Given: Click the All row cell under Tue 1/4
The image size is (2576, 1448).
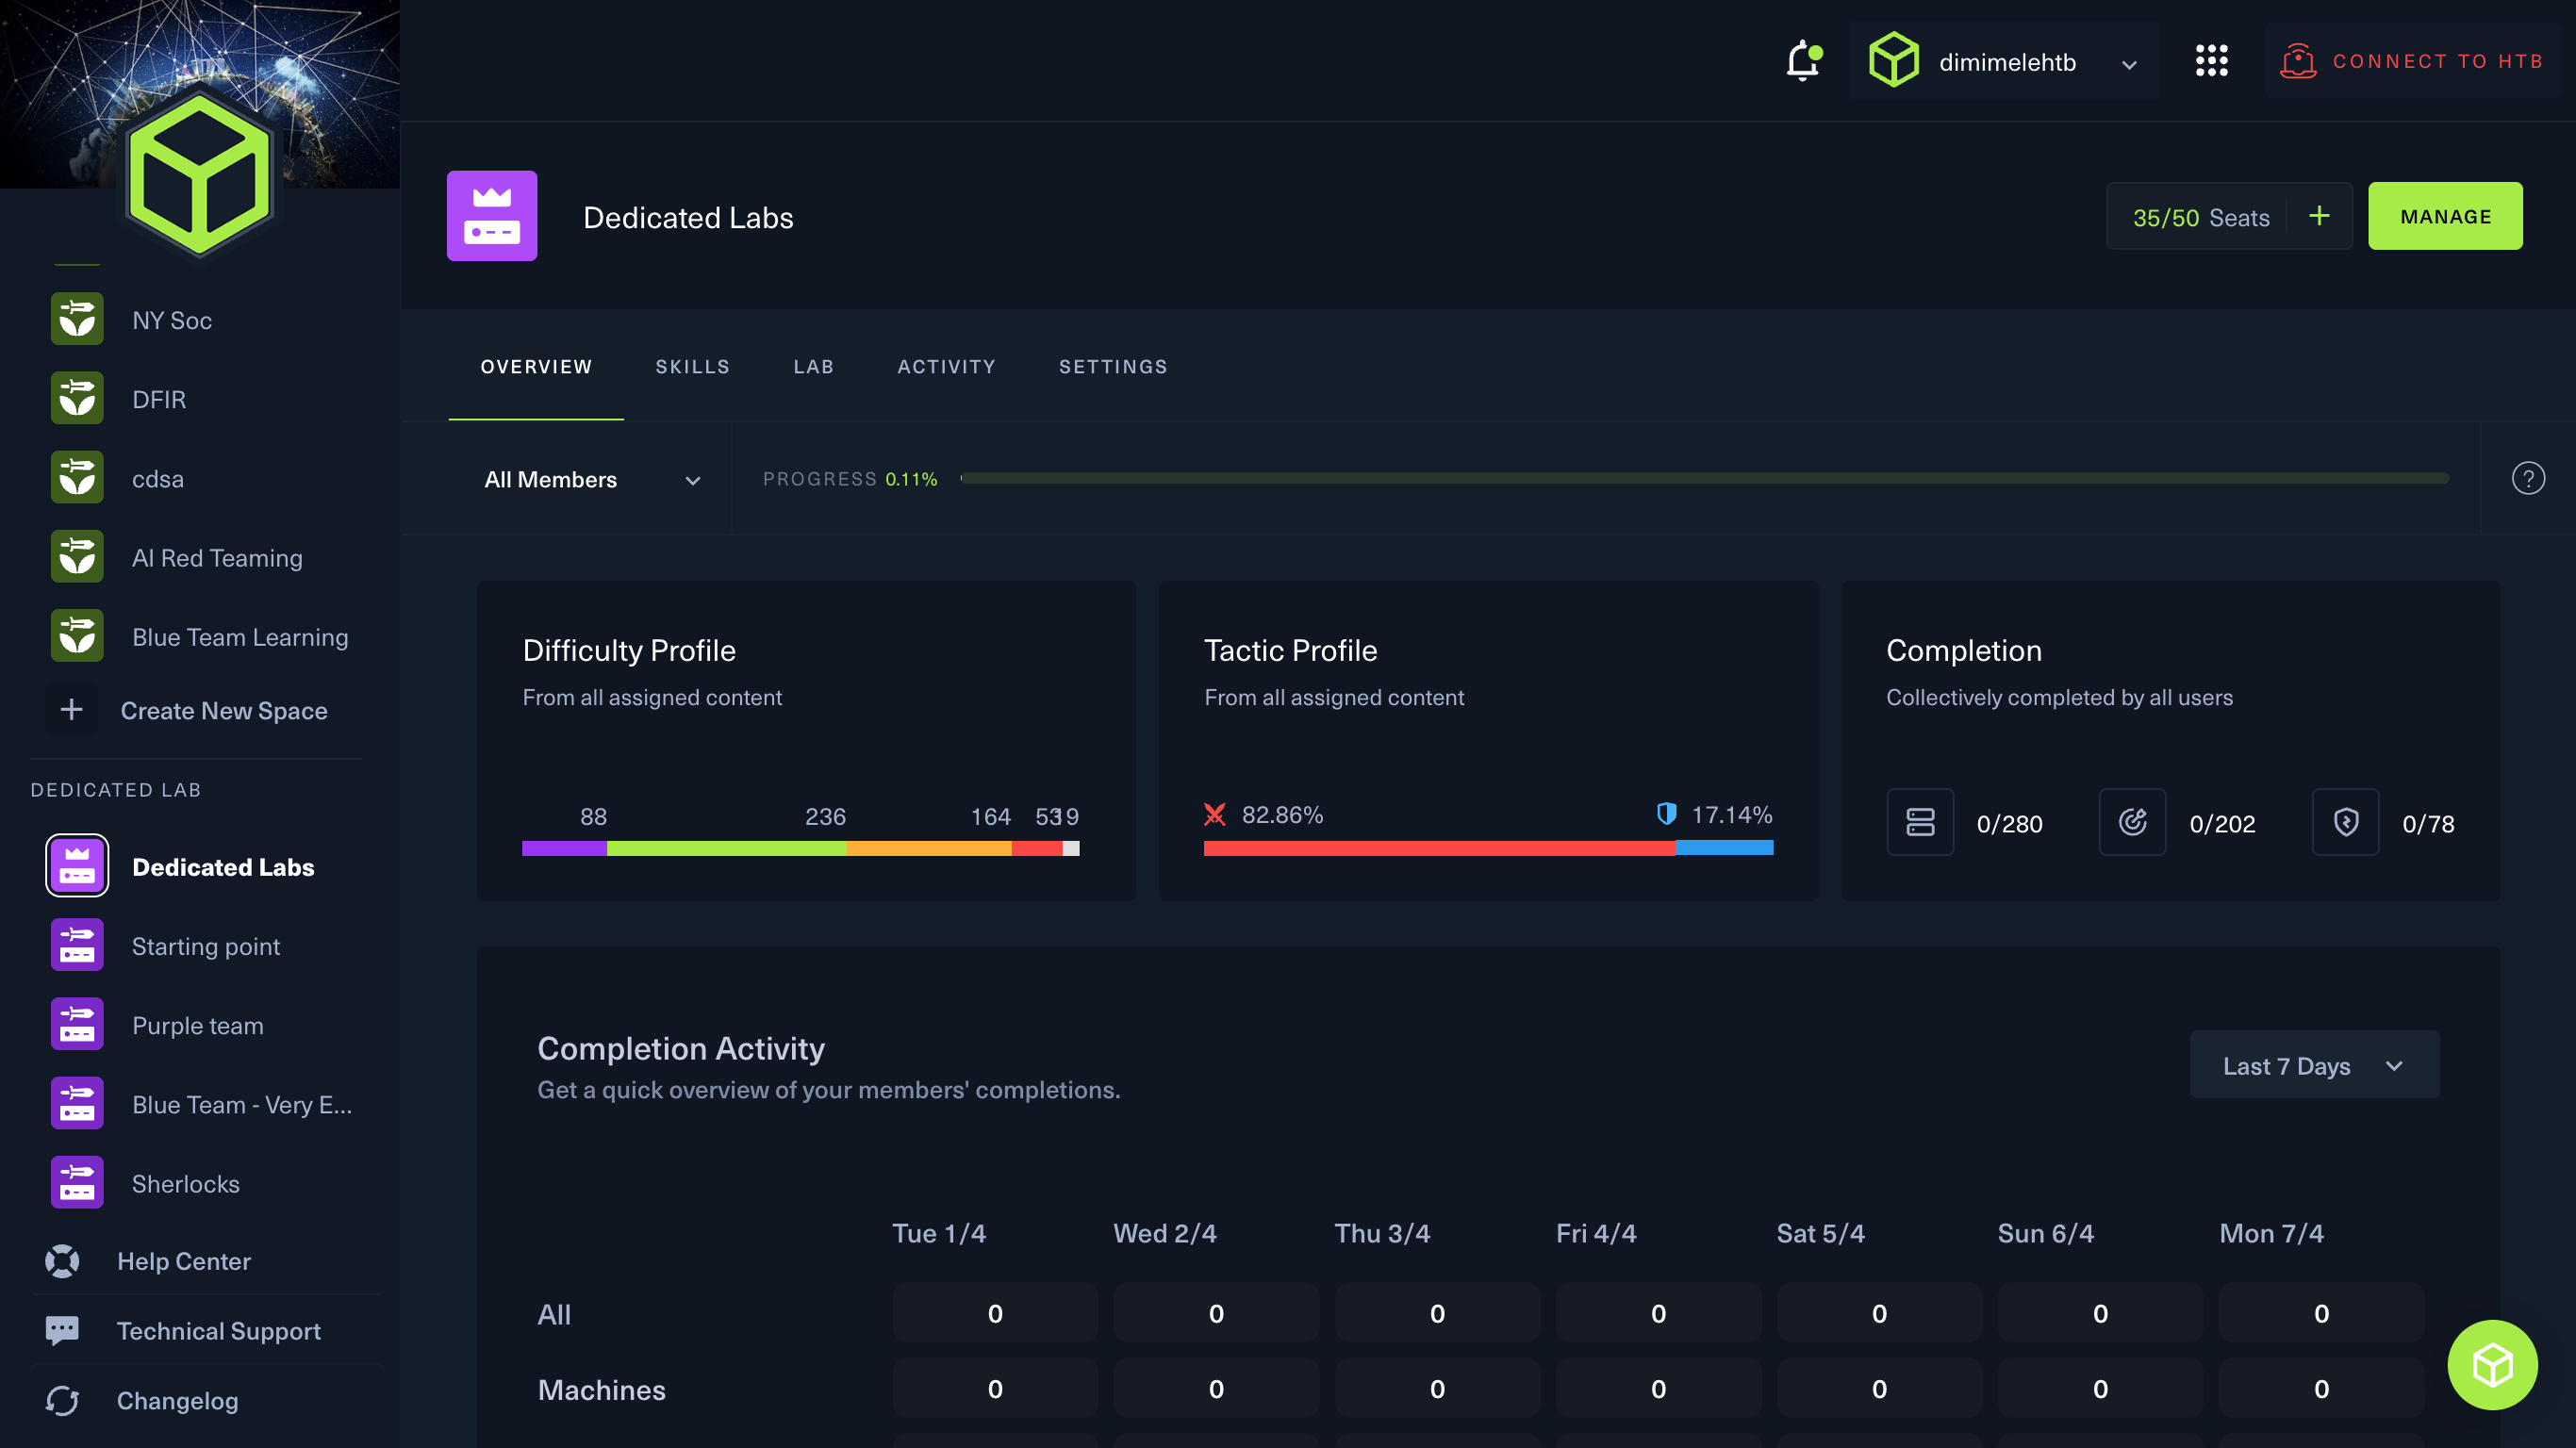Looking at the screenshot, I should 995,1313.
